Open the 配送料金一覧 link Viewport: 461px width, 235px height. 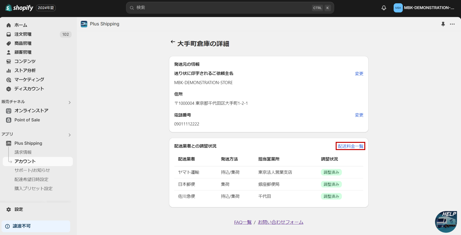point(350,146)
